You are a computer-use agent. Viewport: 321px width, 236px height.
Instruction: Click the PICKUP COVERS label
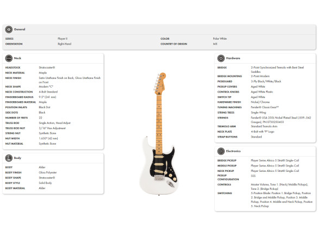click(227, 87)
